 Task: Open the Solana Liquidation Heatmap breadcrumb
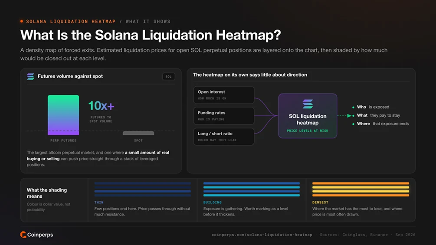[71, 21]
